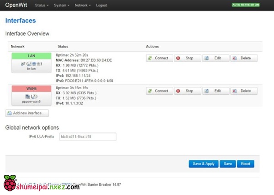Click Edit for the LAN interface
This screenshot has height=195, width=274.
click(216, 58)
